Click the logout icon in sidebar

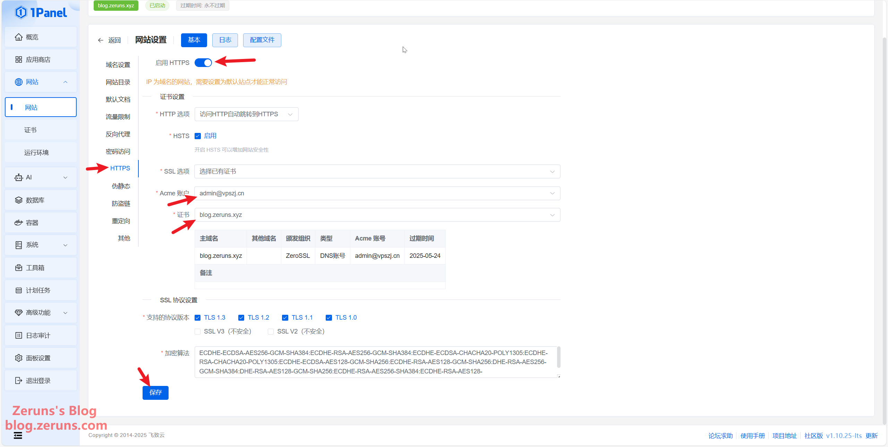19,381
